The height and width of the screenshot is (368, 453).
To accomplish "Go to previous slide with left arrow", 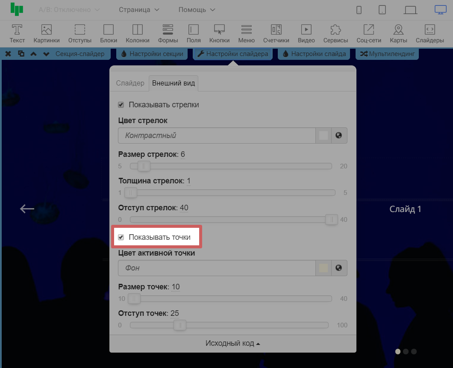I will coord(27,209).
